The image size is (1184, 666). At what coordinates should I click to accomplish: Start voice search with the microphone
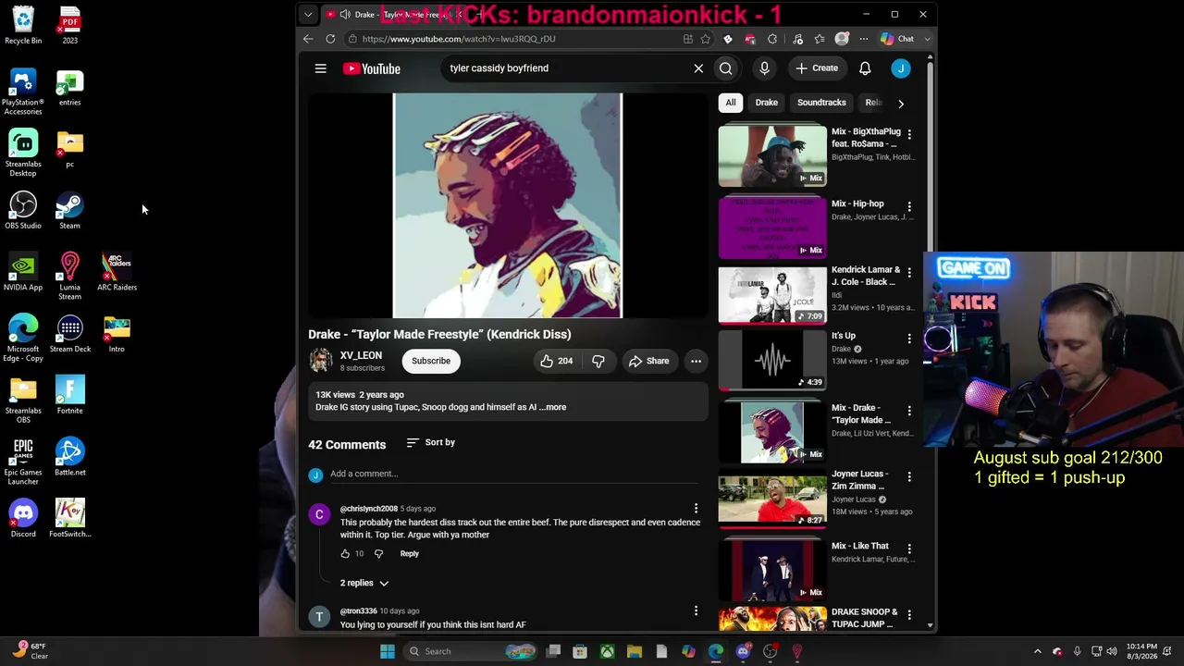764,68
